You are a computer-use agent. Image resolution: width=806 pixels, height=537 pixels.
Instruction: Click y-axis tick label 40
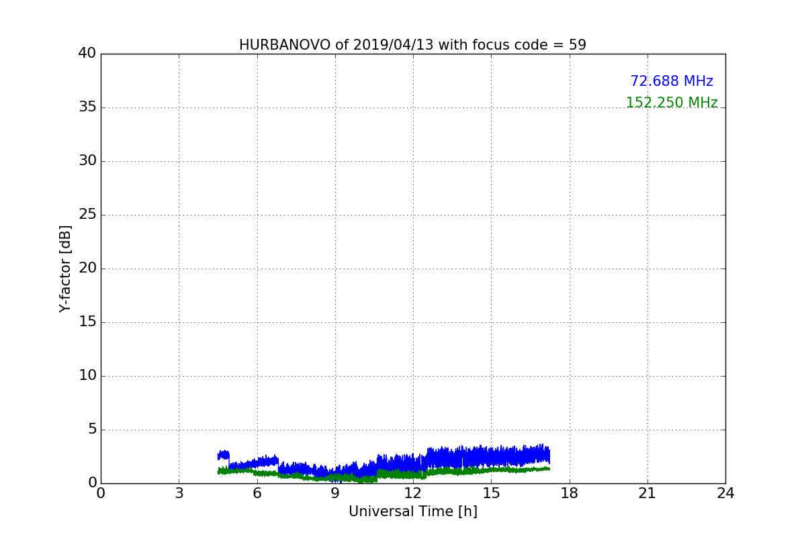point(87,54)
